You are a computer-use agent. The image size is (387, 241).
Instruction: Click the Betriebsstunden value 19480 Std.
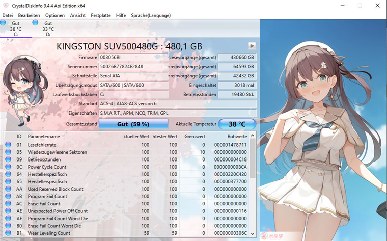(237, 95)
